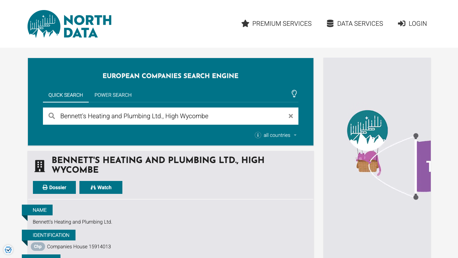Select the QUICK SEARCH tab
Viewport: 458px width, 258px height.
pos(65,95)
